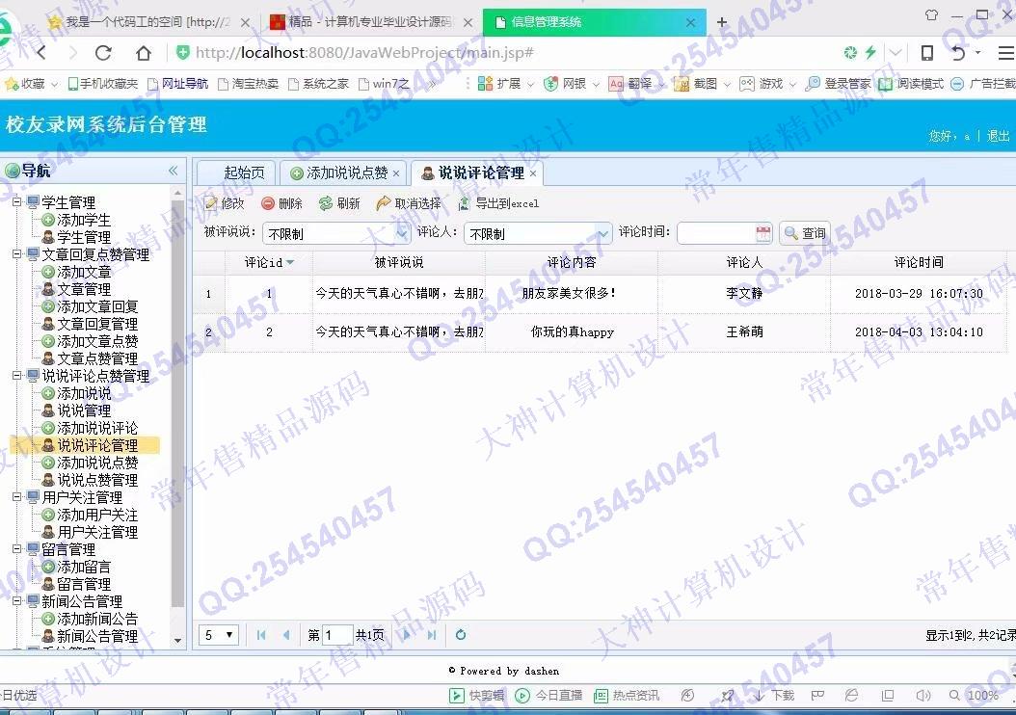Viewport: 1016px width, 715px height.
Task: Click the pagination reload icon
Action: point(461,635)
